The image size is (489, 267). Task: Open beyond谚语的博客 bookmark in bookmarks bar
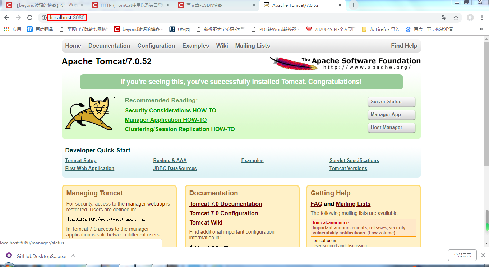tap(138, 29)
